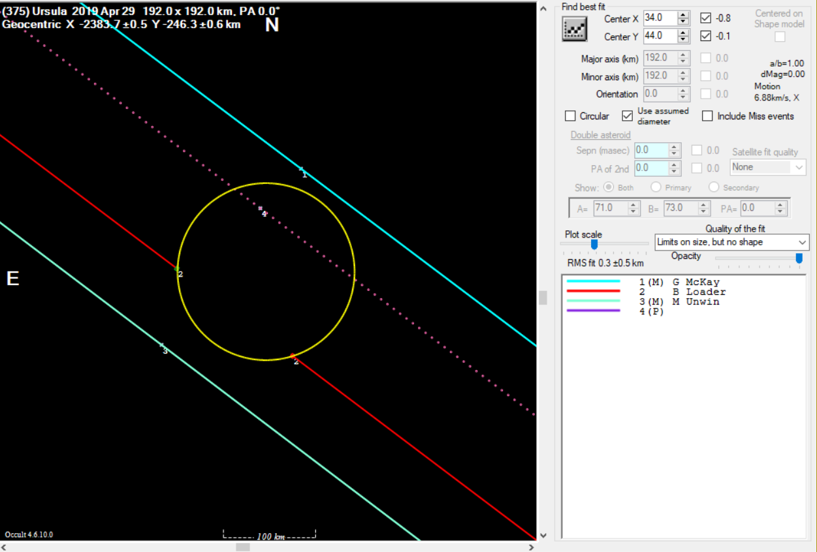Click the Double asteroid link
The height and width of the screenshot is (552, 817).
601,135
